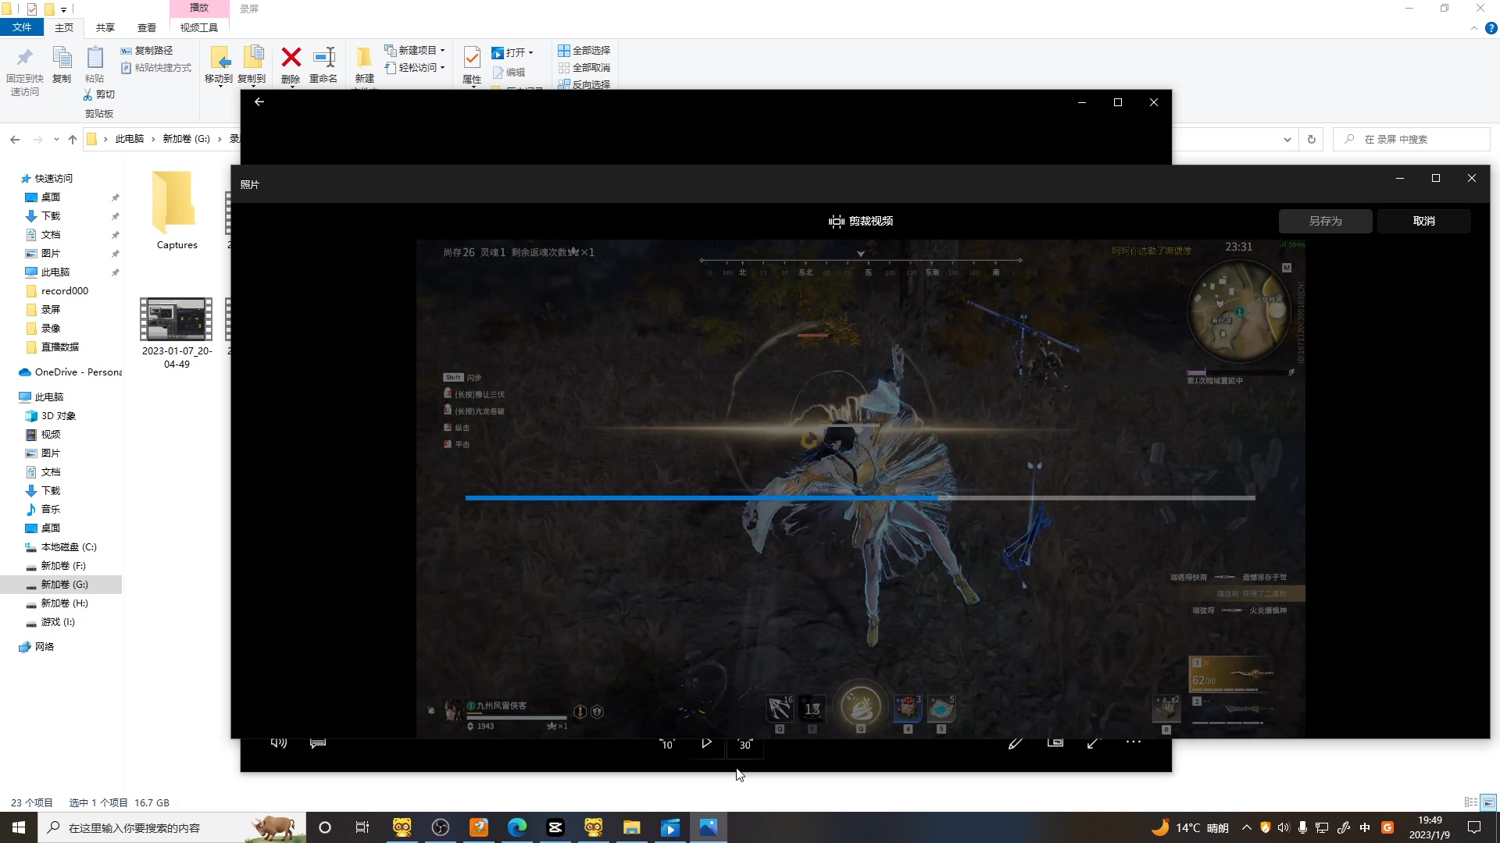The width and height of the screenshot is (1500, 843).
Task: Toggle volume in the video player
Action: point(279,742)
